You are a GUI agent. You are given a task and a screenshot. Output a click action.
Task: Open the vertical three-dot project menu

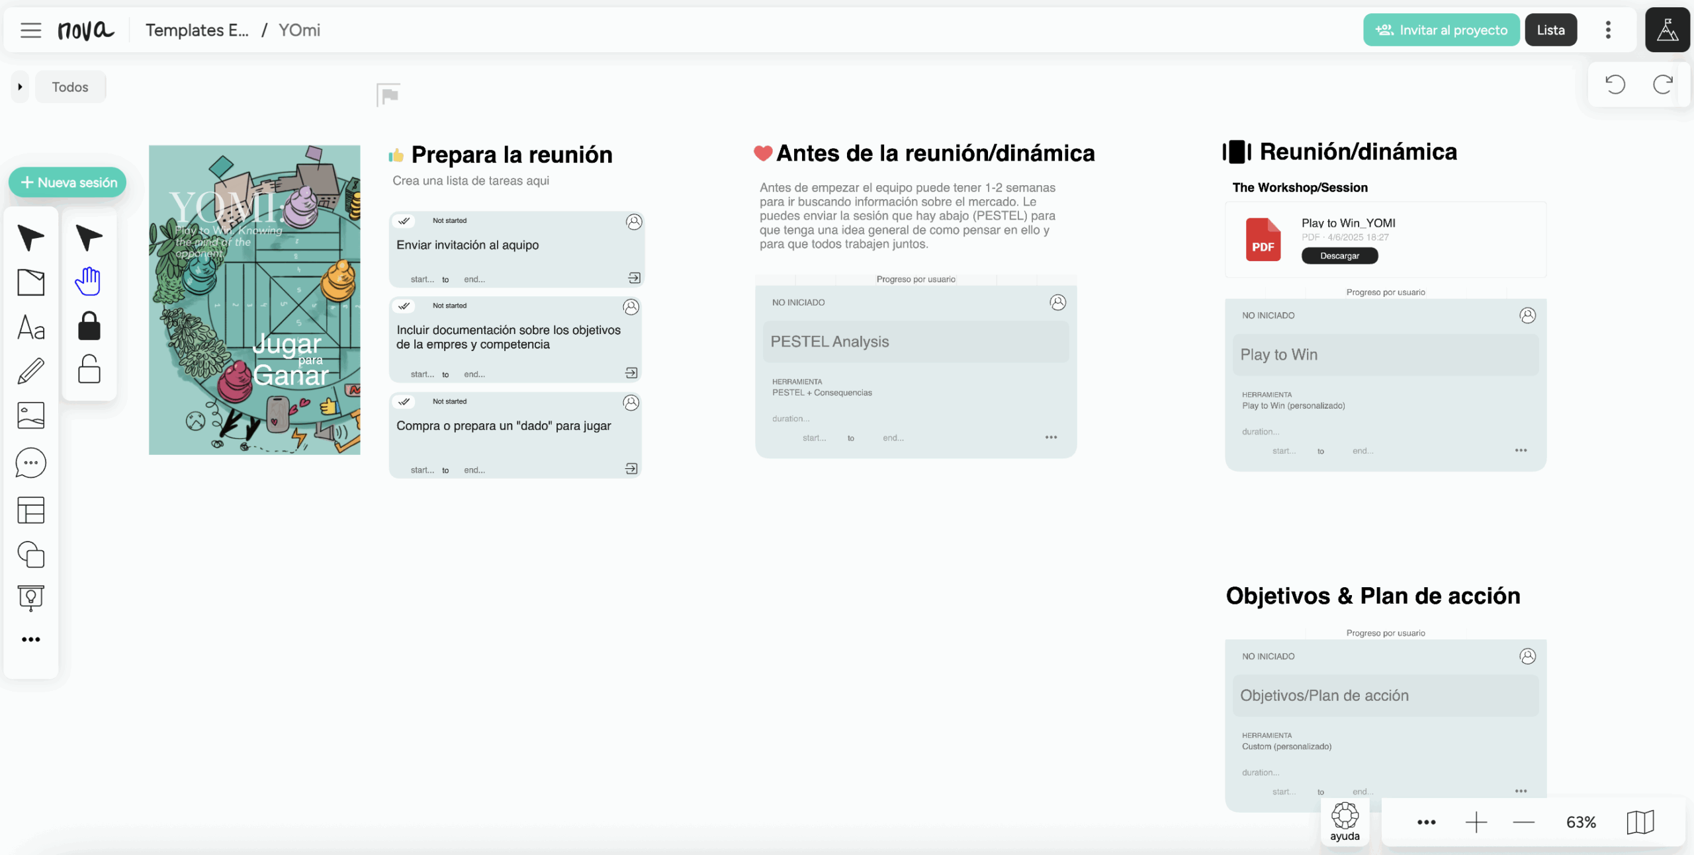point(1608,30)
